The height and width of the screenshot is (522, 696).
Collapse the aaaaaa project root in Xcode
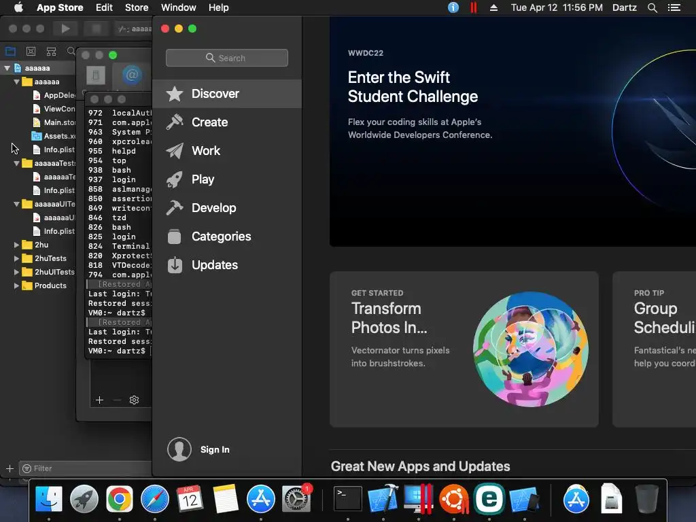(7, 68)
